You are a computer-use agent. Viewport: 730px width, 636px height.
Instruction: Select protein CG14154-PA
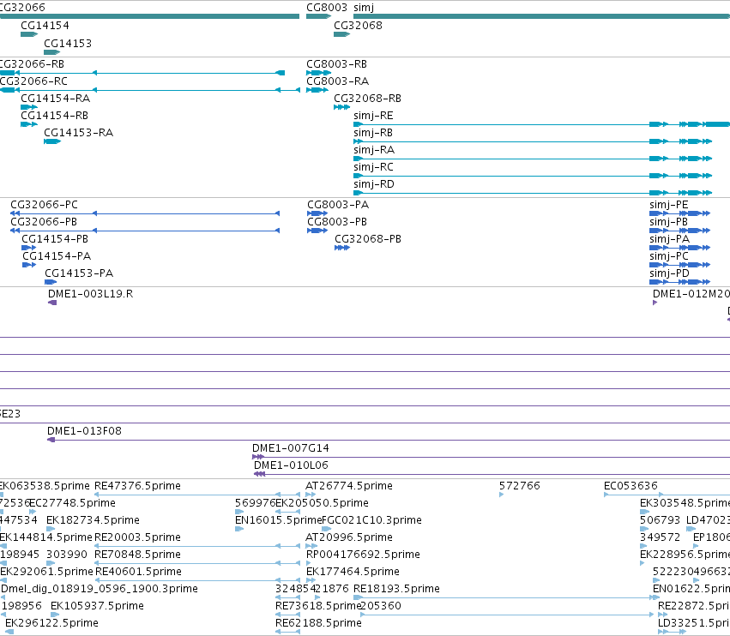tap(57, 257)
